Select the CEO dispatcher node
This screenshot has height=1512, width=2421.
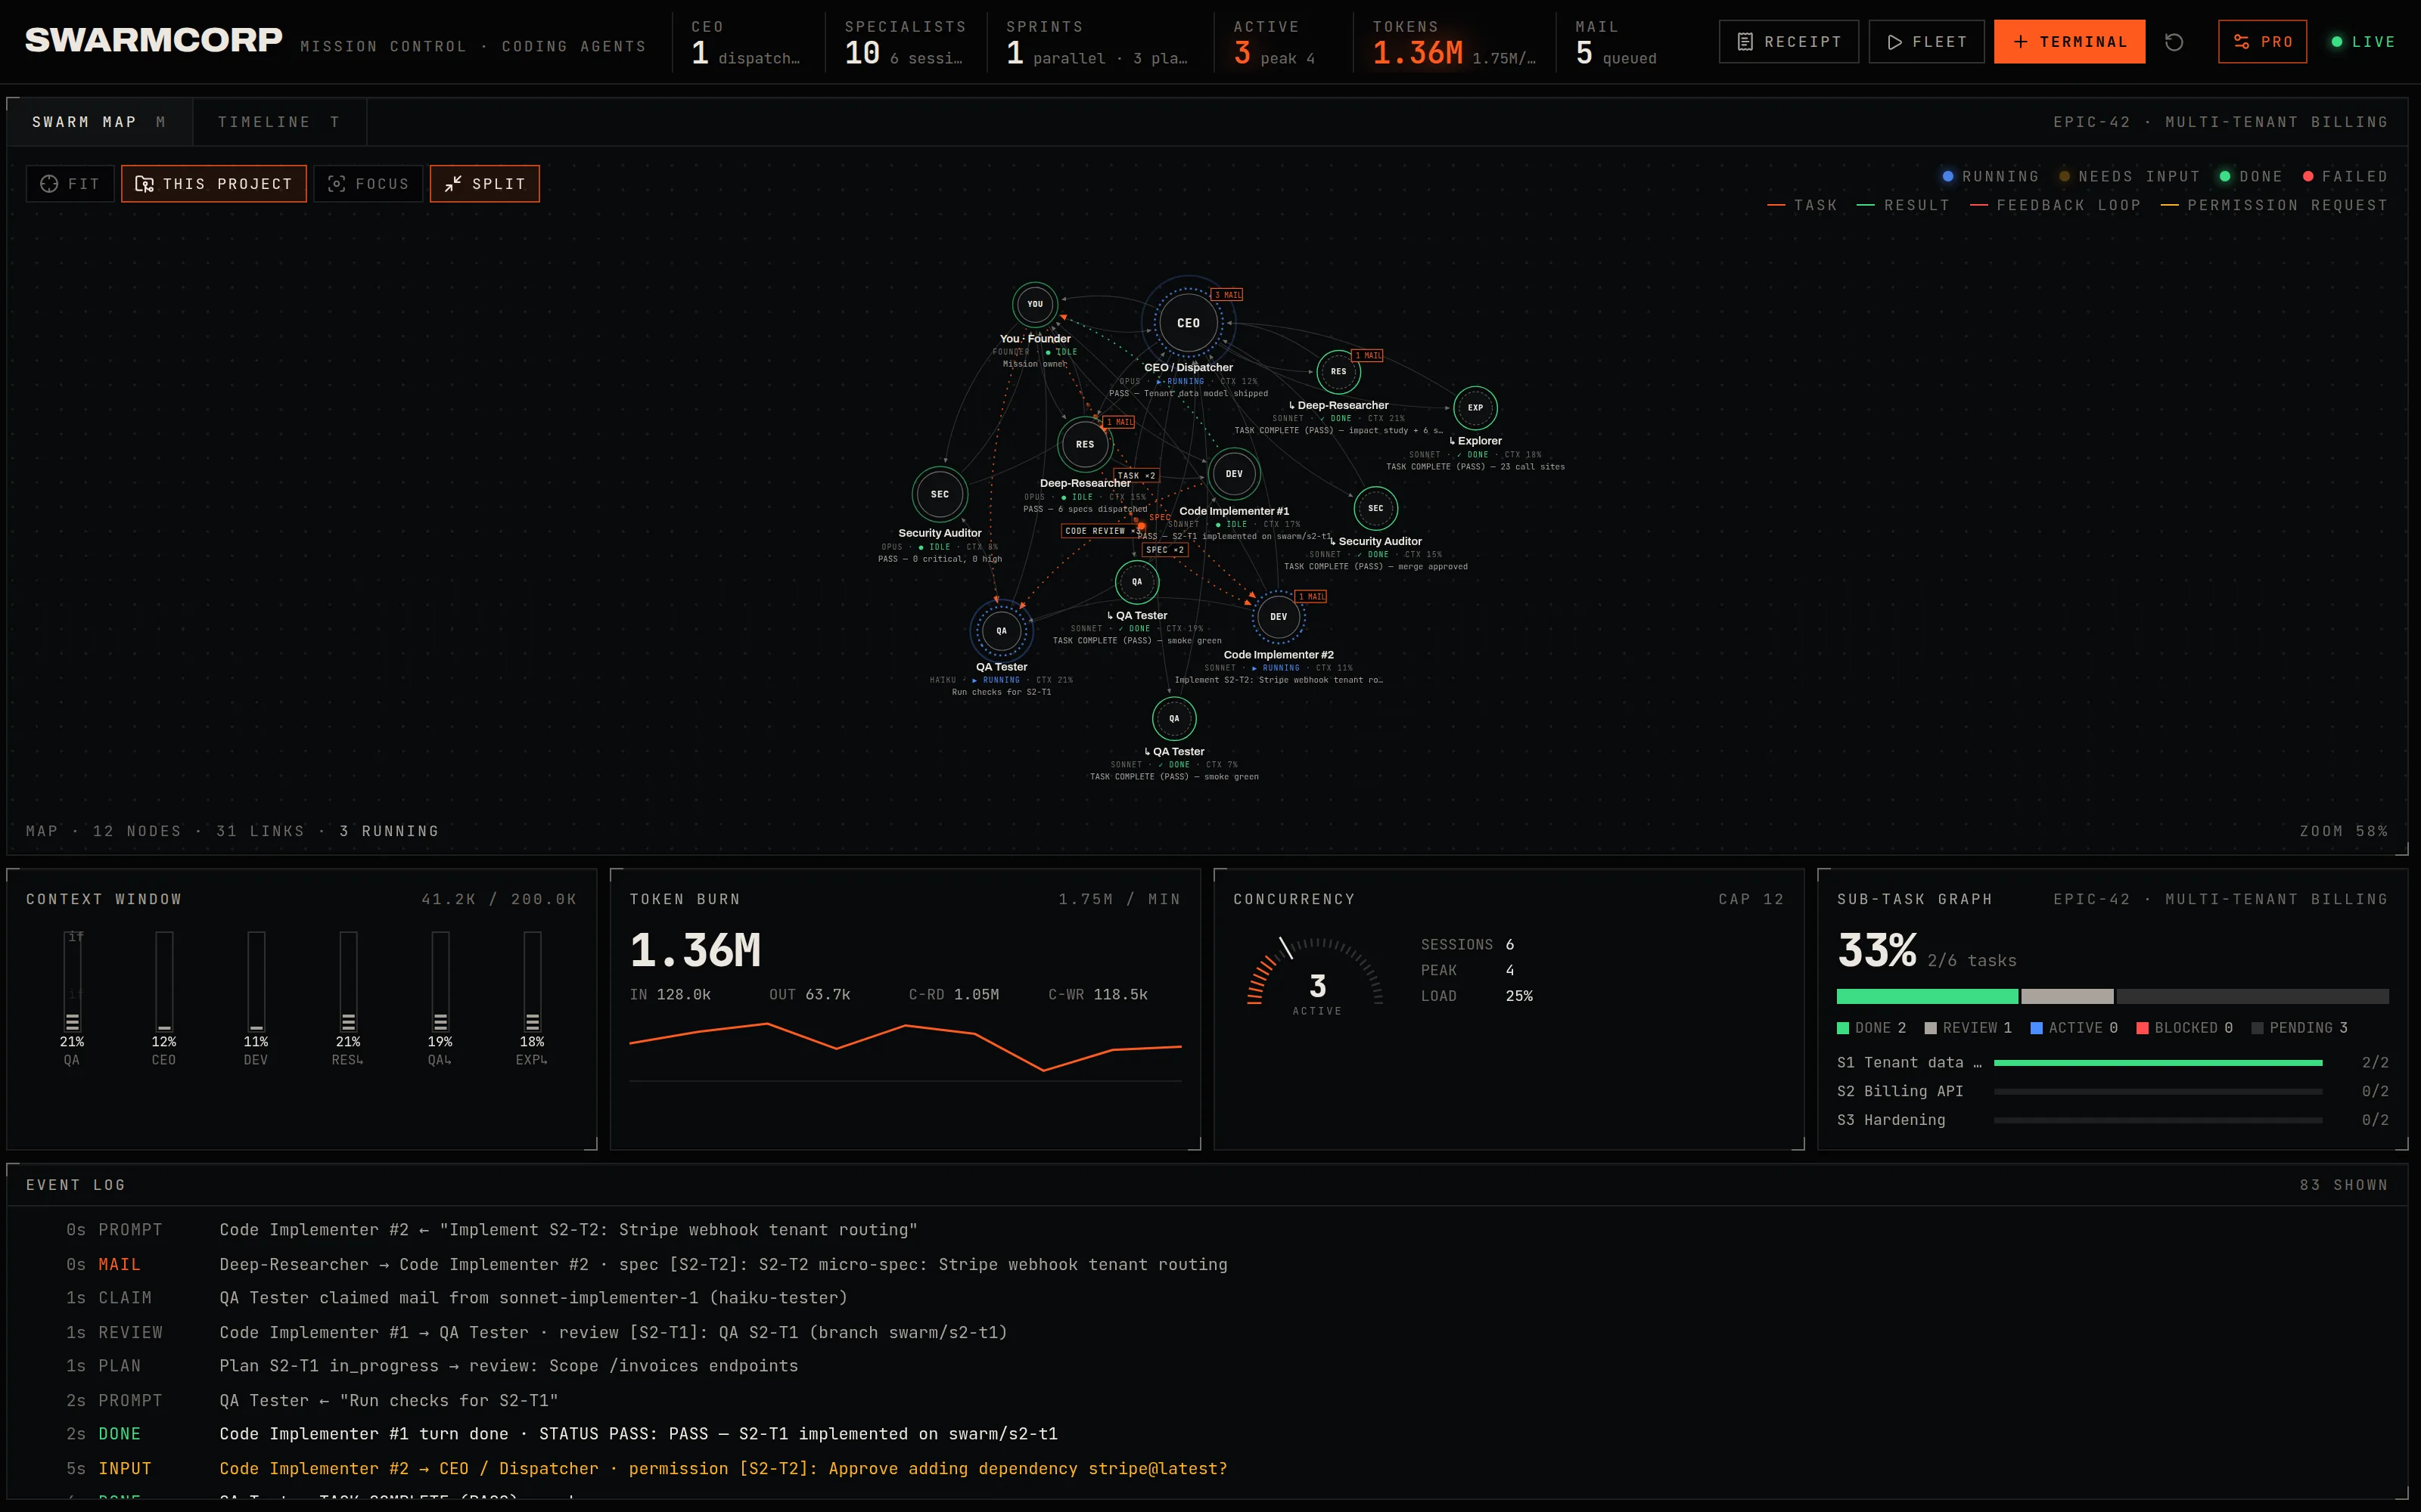click(x=1188, y=323)
